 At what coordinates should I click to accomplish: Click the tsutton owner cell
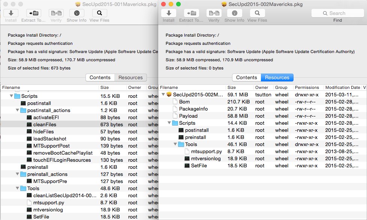click(263, 94)
